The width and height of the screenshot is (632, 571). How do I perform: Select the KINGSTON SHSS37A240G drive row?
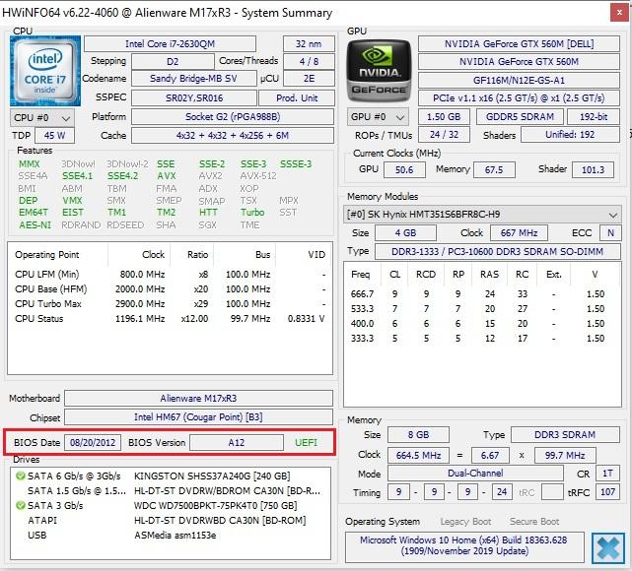pyautogui.click(x=171, y=476)
